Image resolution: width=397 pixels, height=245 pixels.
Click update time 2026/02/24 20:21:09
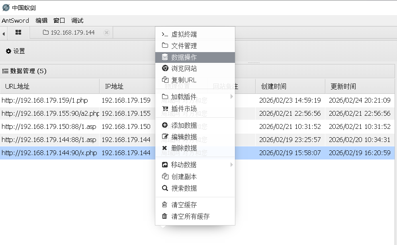[x=360, y=100]
